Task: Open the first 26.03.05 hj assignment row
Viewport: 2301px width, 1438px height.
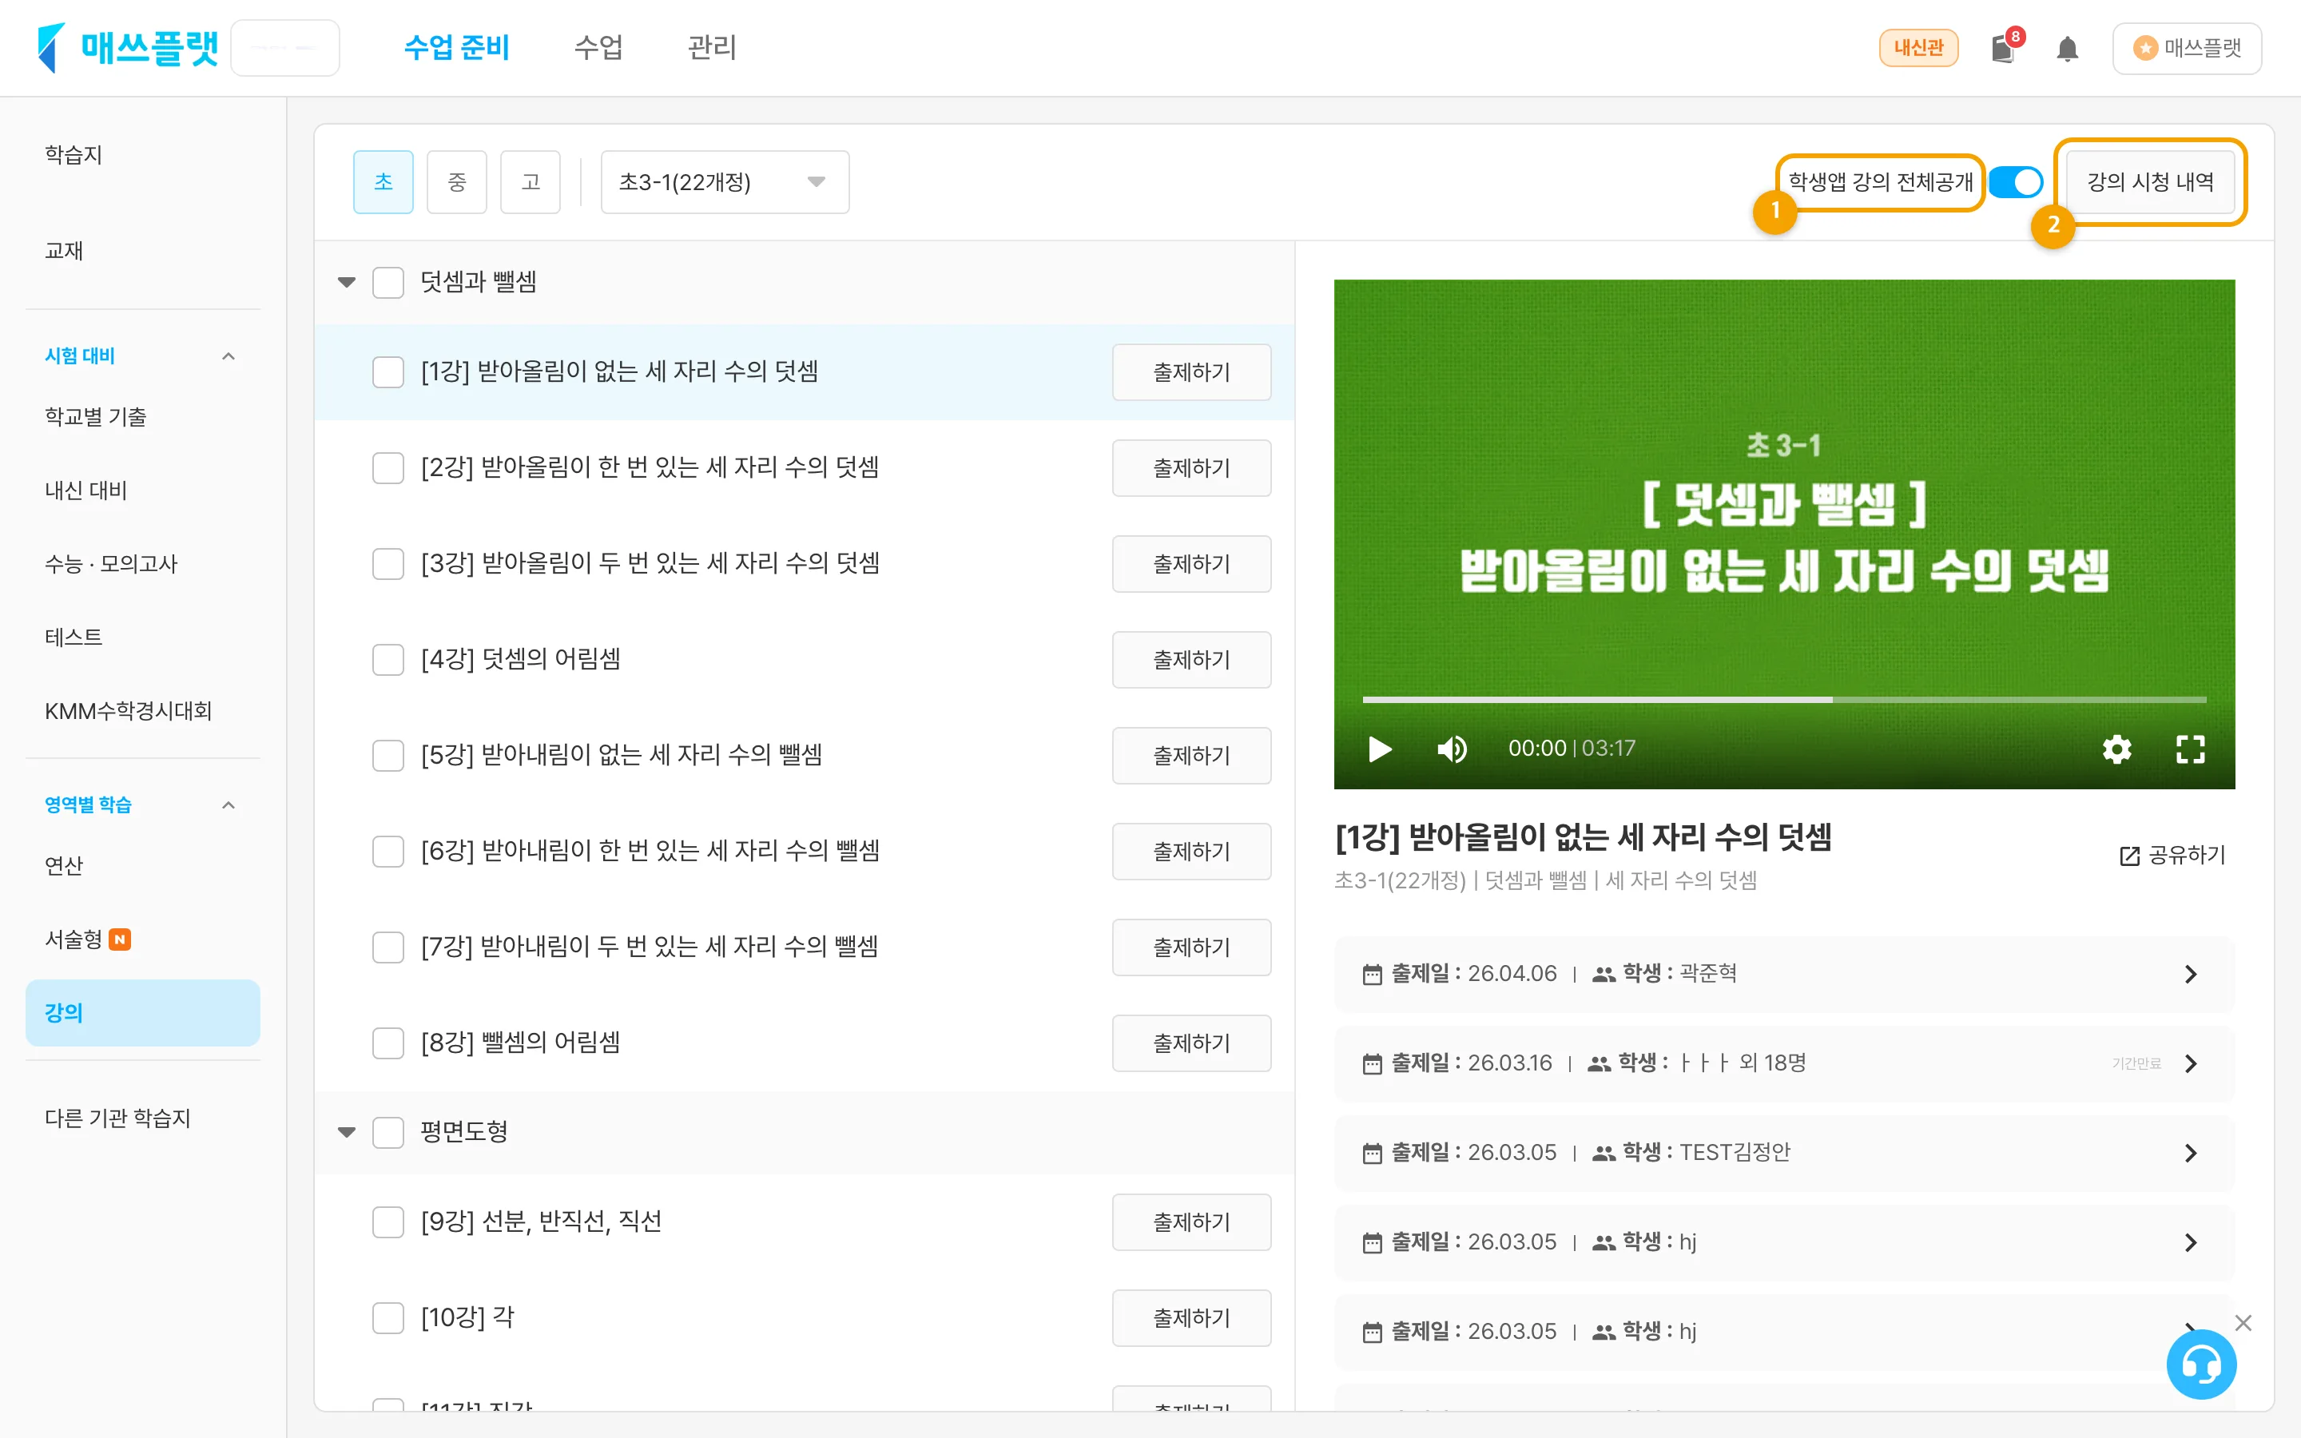Action: 1784,1242
